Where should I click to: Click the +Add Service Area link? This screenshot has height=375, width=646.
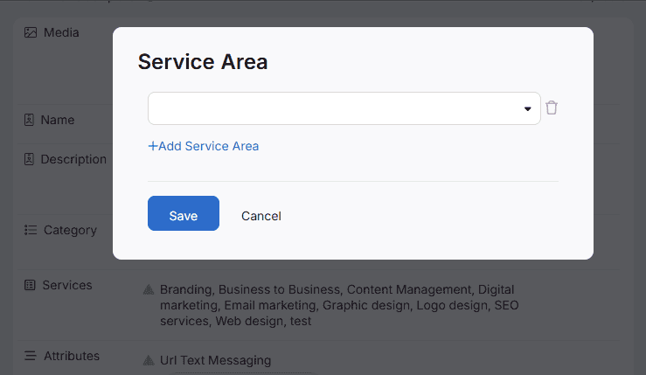(204, 146)
